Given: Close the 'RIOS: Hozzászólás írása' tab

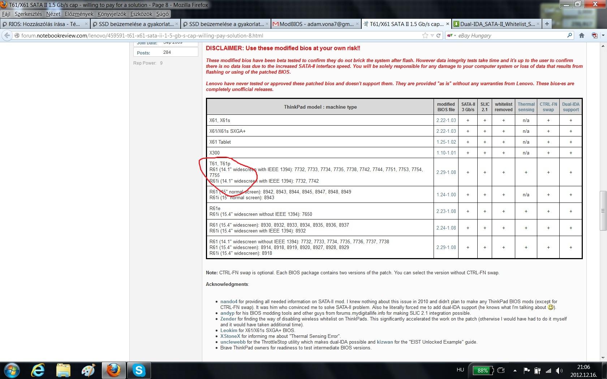Looking at the screenshot, I should click(86, 24).
